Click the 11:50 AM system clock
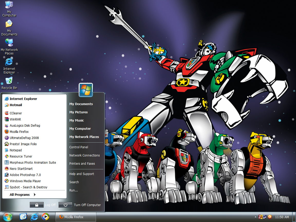The image size is (296, 222). point(282,217)
